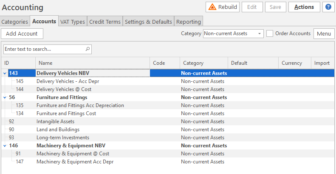
Task: Select the Long-term Investments account
Action: (x=168, y=138)
